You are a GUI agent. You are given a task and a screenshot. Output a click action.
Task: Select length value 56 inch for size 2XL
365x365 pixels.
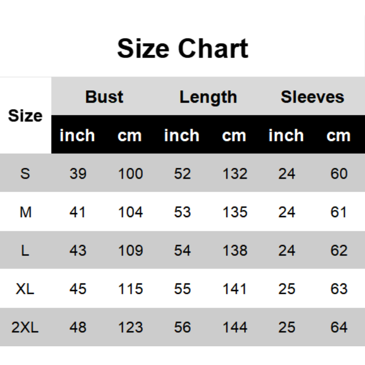click(x=182, y=327)
